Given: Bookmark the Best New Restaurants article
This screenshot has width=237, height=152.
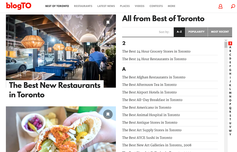Looking at the screenshot, I should (108, 23).
